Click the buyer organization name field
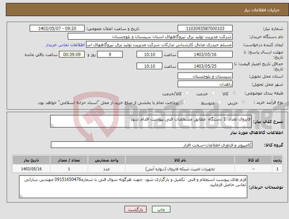 point(150,37)
